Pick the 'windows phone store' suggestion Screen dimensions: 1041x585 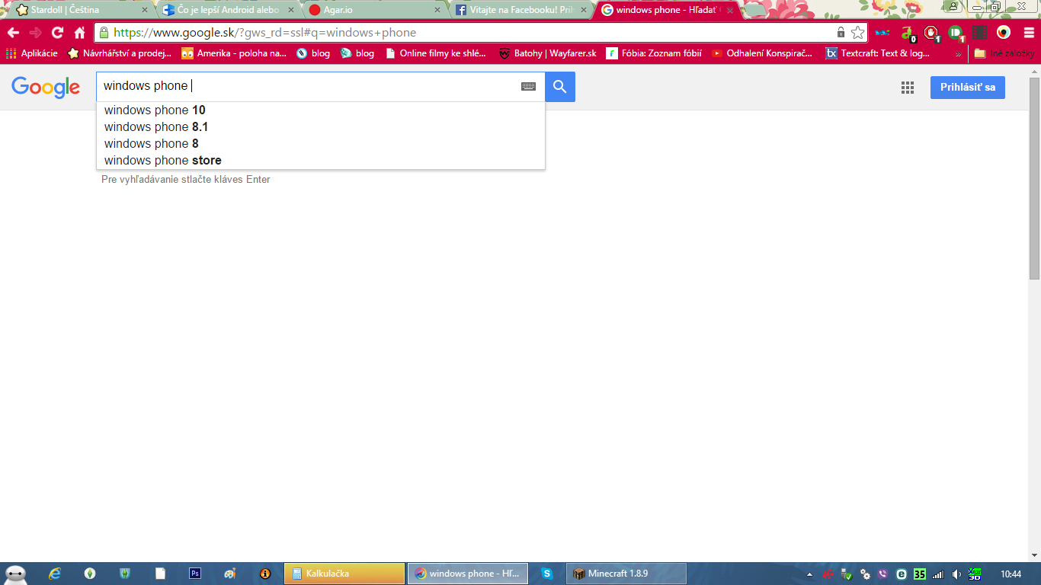point(163,161)
